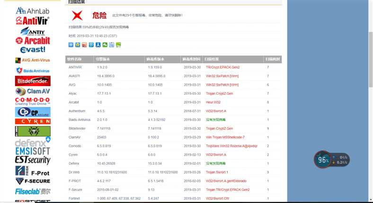Open the EMSISOFT logo
Screen dimensions: 373x203
33,151
